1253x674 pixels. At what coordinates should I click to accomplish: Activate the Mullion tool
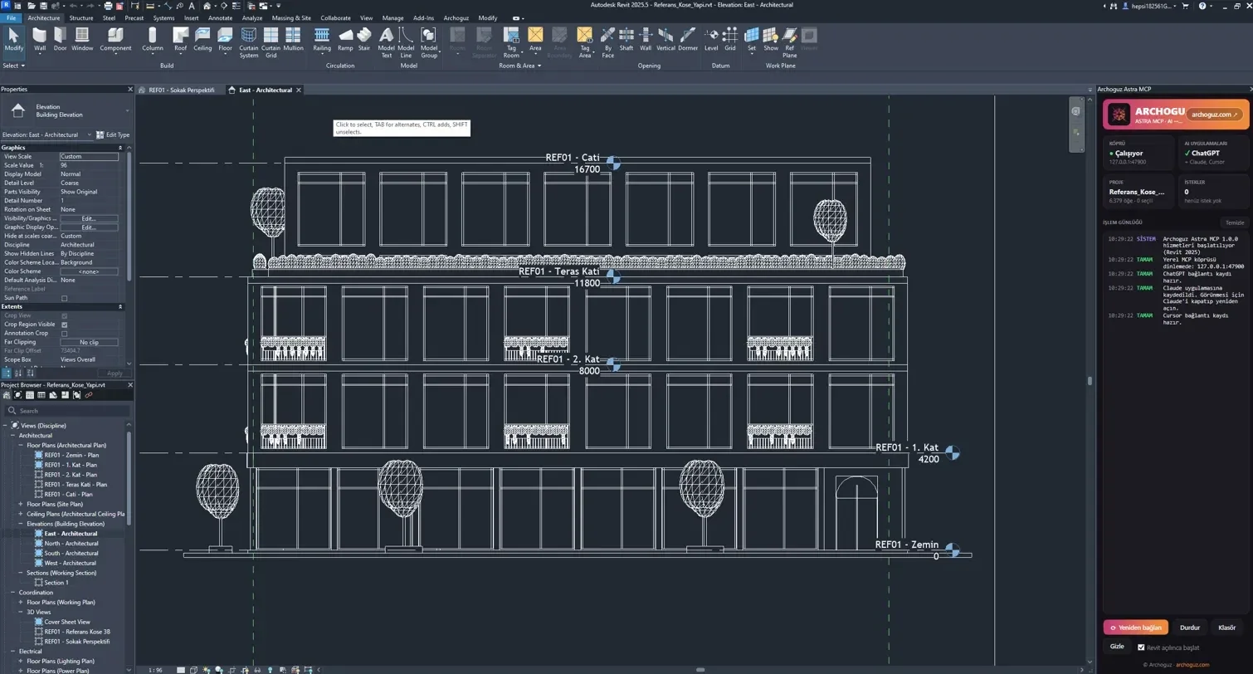293,38
